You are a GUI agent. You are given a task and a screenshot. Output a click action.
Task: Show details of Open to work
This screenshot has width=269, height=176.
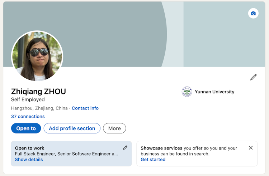coord(29,160)
